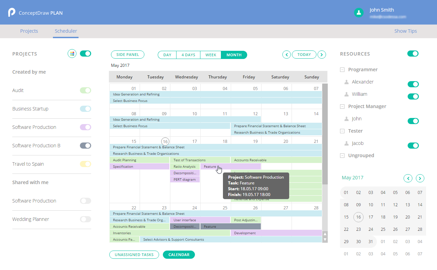Click the multicolor project grouping swatch icon

click(x=72, y=54)
